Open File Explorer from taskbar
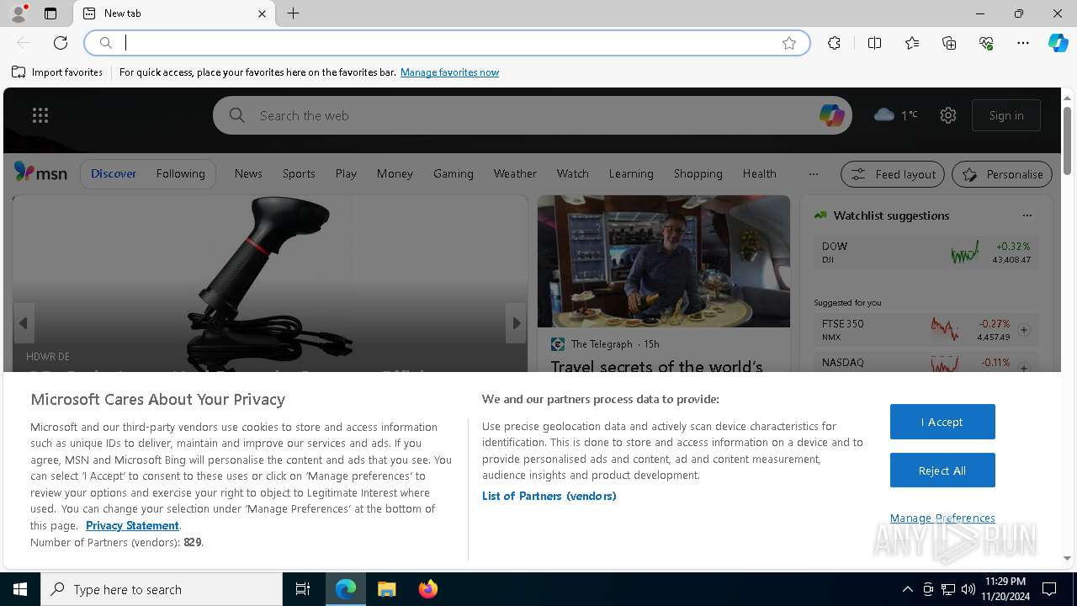The width and height of the screenshot is (1077, 606). coord(386,589)
